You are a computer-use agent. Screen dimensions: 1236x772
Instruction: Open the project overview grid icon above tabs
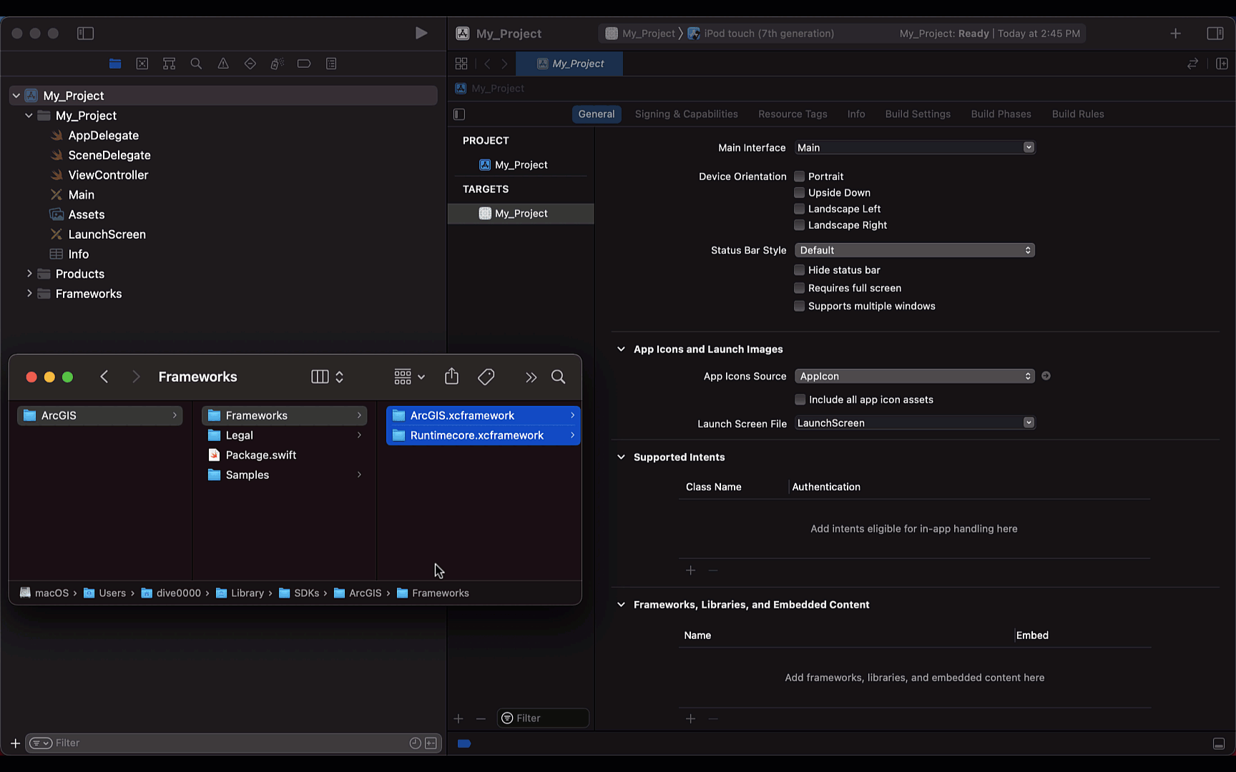click(x=461, y=63)
